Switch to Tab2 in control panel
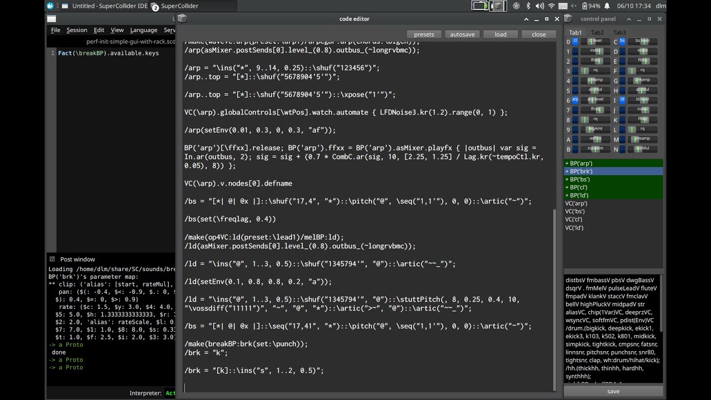This screenshot has width=711, height=400. pyautogui.click(x=597, y=33)
